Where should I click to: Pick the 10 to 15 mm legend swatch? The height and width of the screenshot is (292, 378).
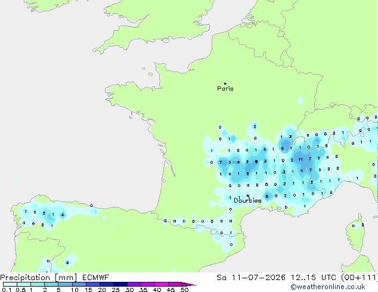pyautogui.click(x=79, y=284)
